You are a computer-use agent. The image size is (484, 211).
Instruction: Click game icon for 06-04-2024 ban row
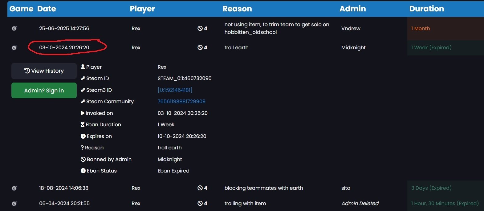click(14, 204)
